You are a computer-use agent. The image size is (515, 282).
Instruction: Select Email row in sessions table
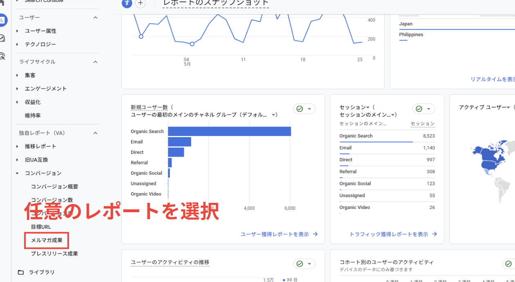click(387, 148)
